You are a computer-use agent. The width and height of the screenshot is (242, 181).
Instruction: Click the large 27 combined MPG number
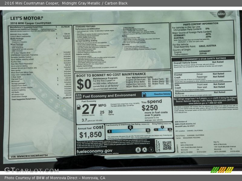pyautogui.click(x=89, y=109)
